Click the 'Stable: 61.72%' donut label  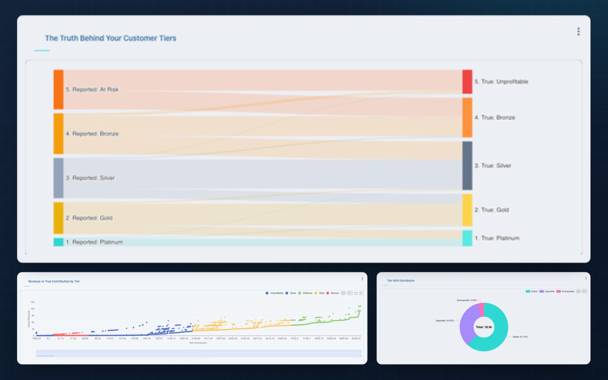[520, 337]
